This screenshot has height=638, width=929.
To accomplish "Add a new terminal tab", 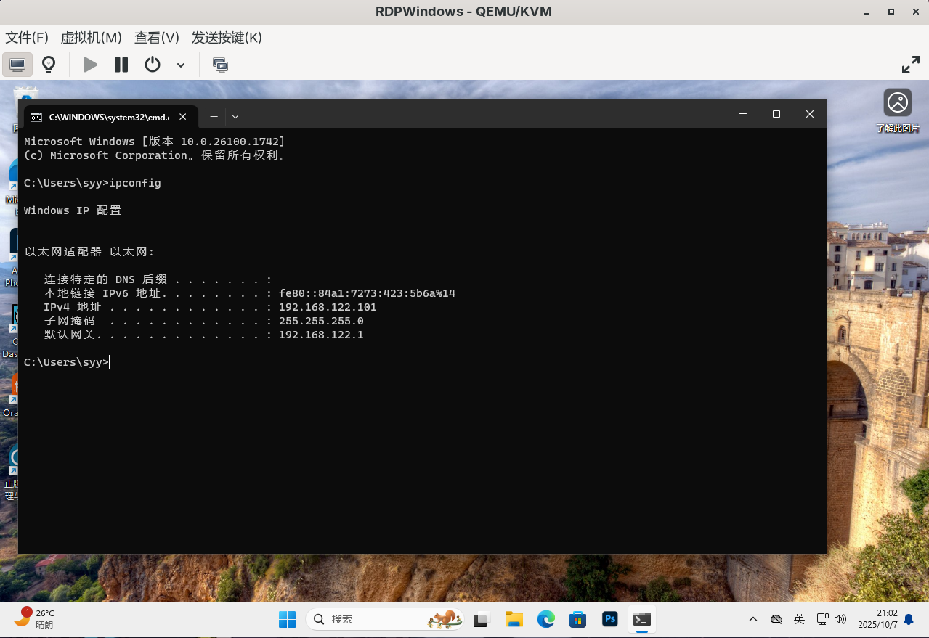I will [214, 116].
